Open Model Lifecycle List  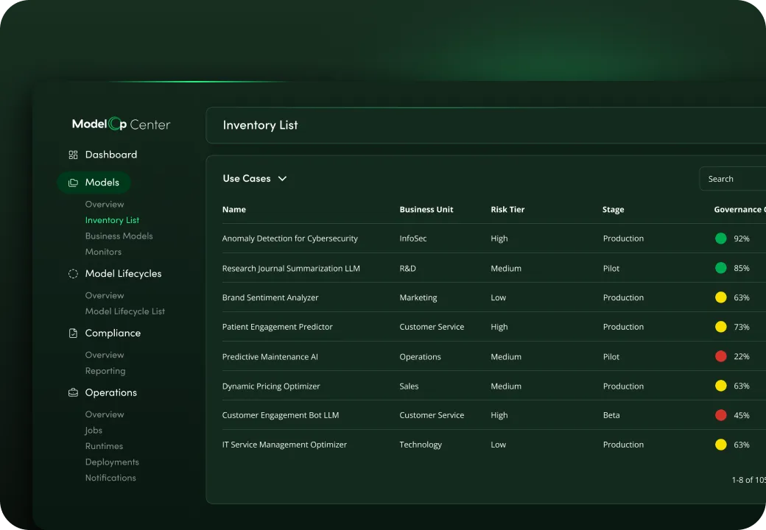[124, 311]
